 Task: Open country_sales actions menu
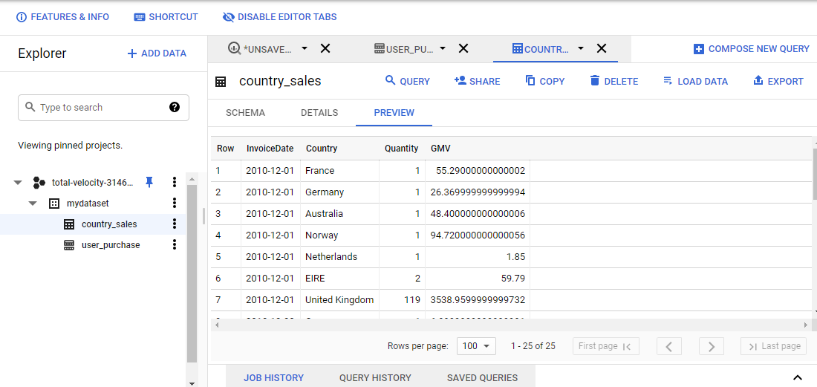pyautogui.click(x=175, y=224)
